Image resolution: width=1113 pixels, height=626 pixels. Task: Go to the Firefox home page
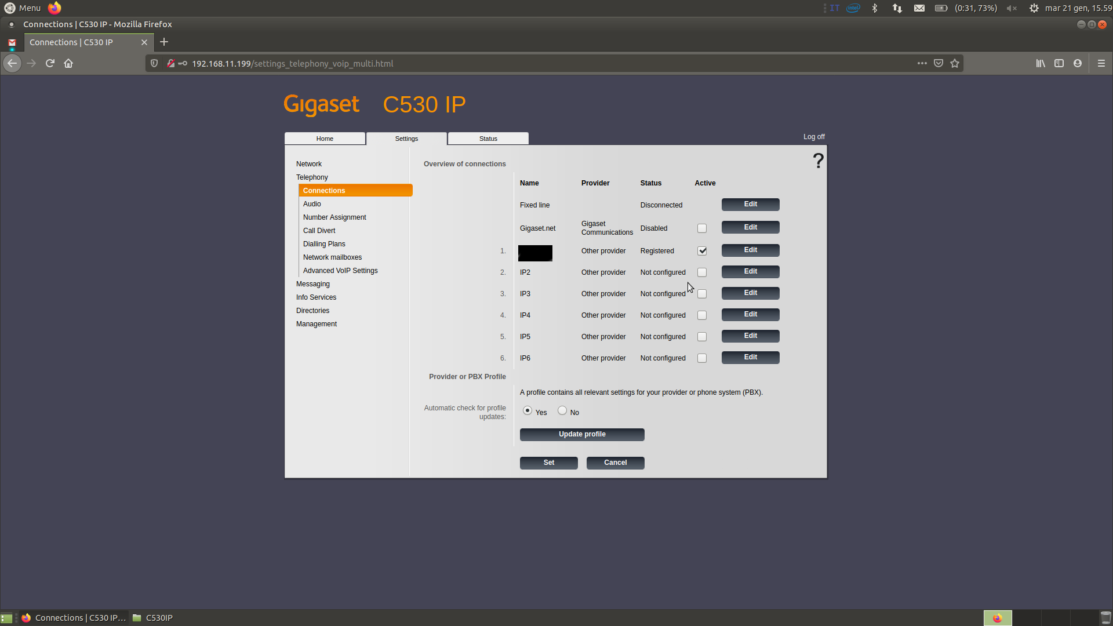click(68, 63)
